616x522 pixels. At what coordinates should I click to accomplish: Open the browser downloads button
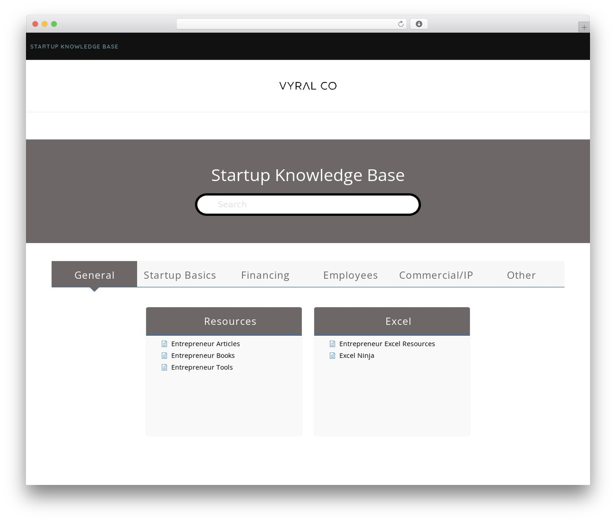tap(419, 24)
